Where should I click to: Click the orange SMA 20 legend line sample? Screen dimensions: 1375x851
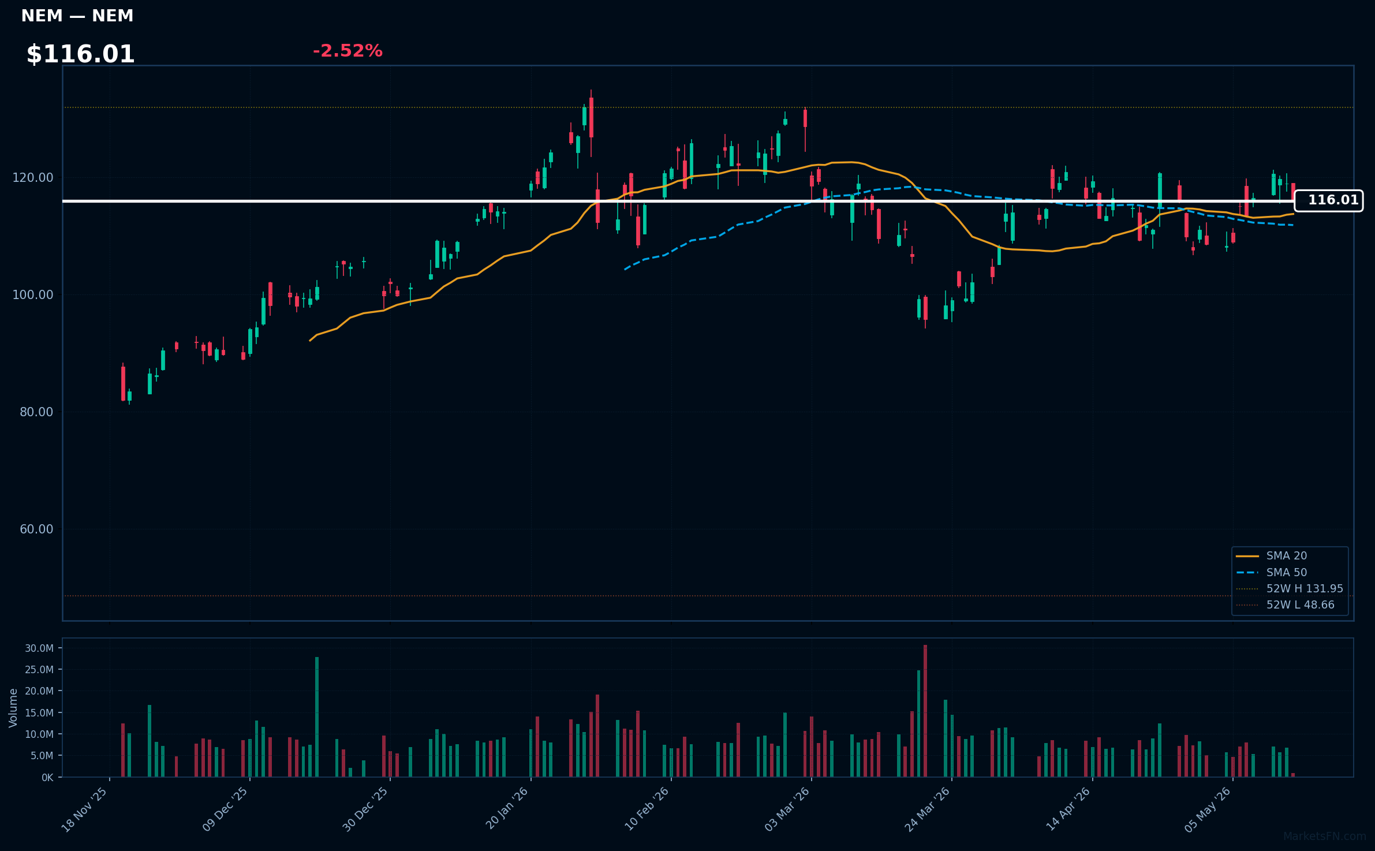tap(1247, 556)
